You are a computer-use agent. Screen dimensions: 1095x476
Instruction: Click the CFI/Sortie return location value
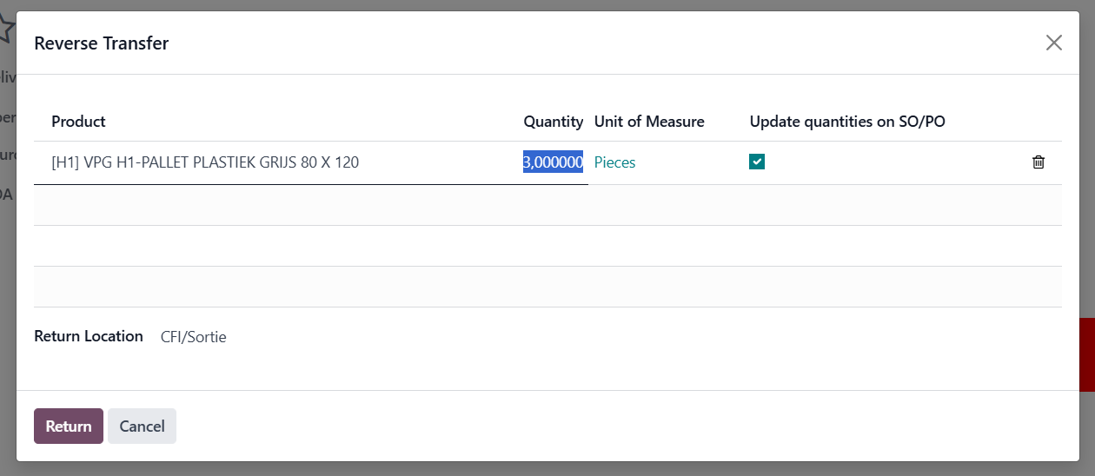193,337
